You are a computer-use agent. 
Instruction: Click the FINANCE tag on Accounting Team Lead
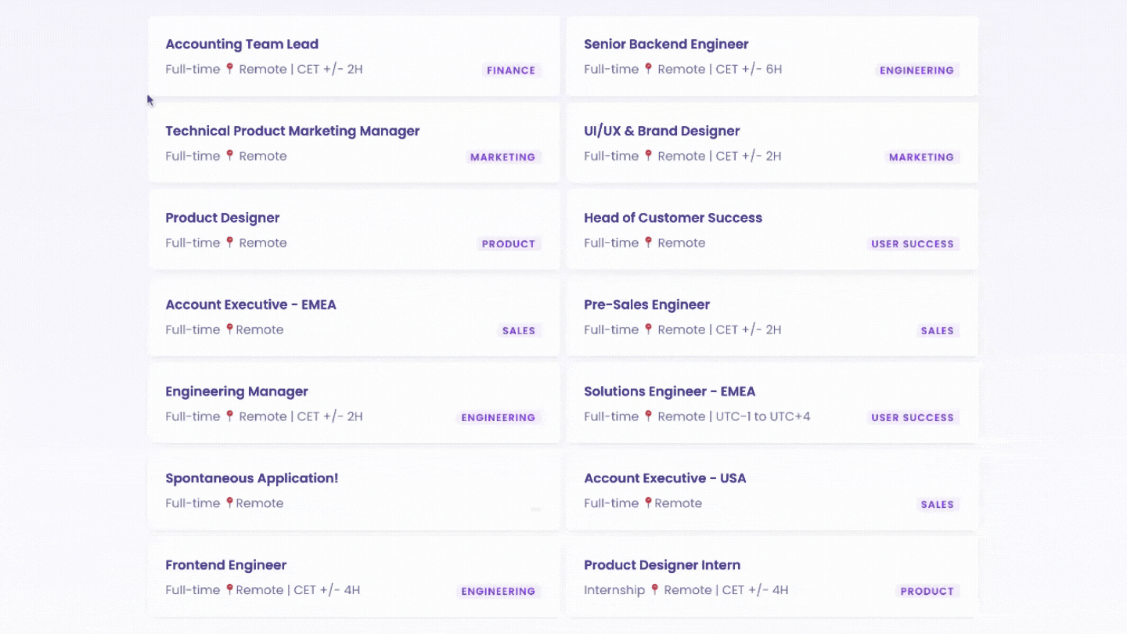tap(510, 70)
